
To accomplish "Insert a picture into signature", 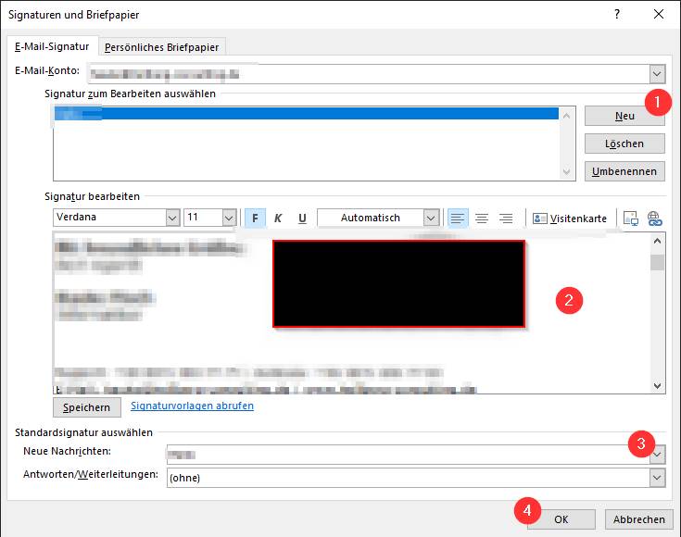I will 631,218.
